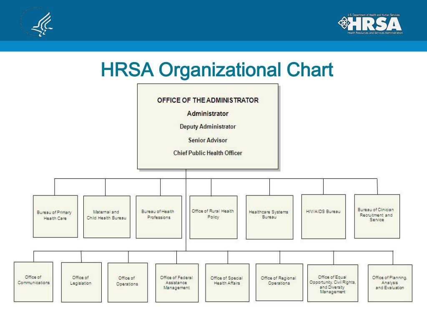Select the Healthcare Systems Bureau box
The image size is (427, 320).
point(270,217)
